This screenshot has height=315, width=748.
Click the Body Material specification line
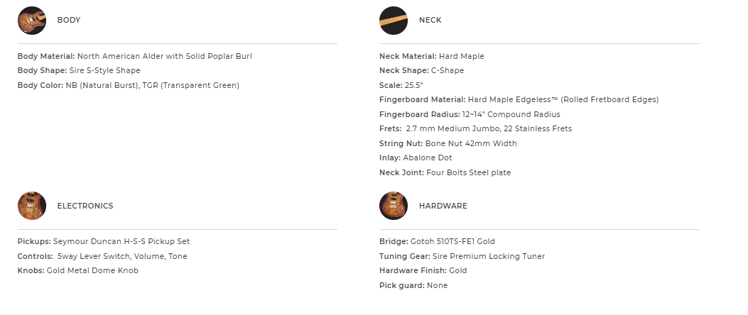134,56
